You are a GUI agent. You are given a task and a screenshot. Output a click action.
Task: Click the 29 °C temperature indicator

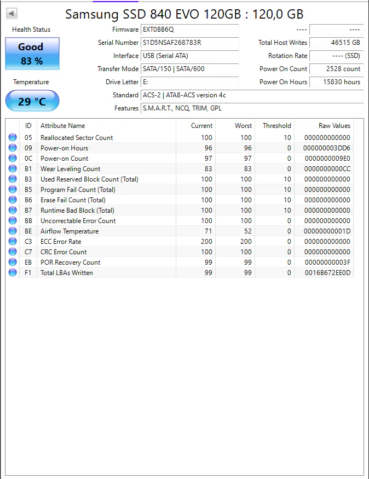32,101
